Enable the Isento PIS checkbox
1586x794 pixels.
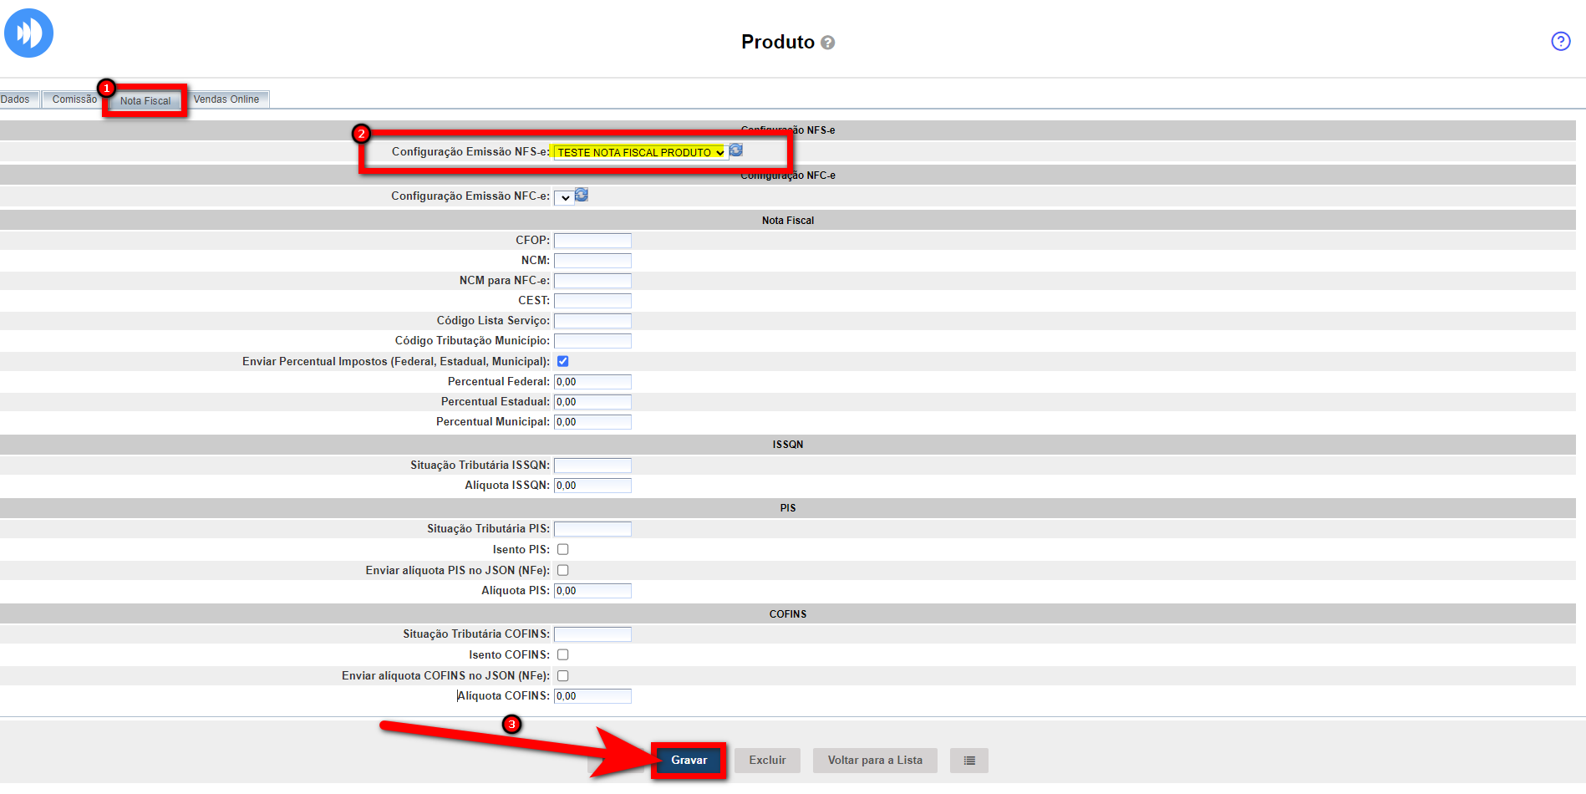562,549
